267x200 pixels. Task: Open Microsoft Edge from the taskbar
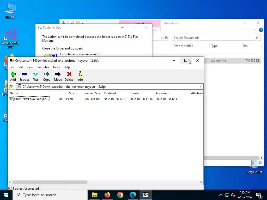click(x=133, y=195)
